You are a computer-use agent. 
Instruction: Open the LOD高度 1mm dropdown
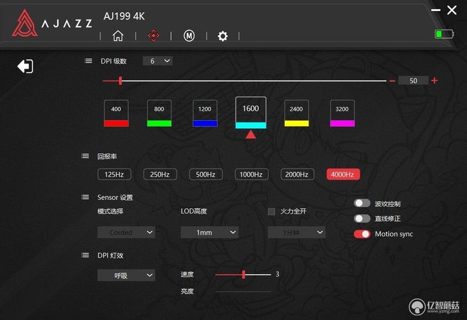coord(210,232)
